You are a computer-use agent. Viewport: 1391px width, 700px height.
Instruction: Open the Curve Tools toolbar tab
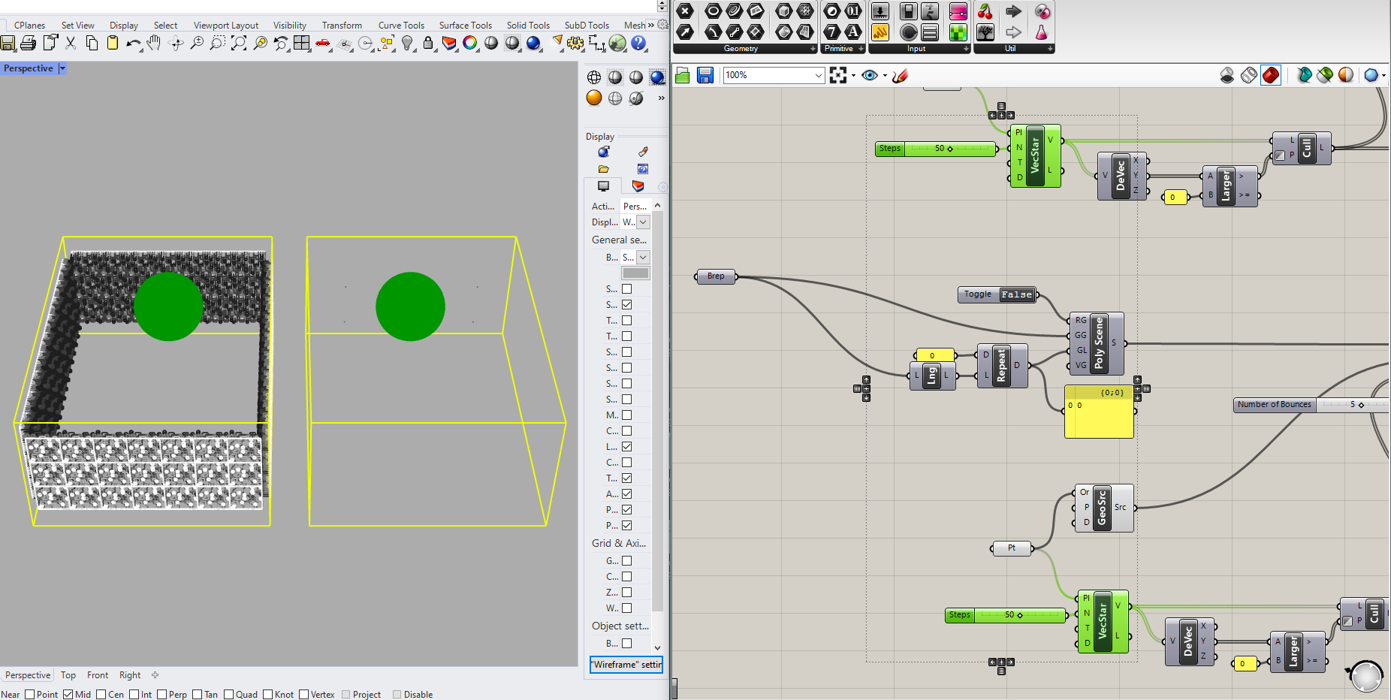[401, 25]
